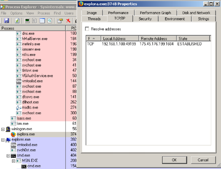Grab the Properties dialog resize grip
The width and height of the screenshot is (221, 169).
[x=219, y=165]
